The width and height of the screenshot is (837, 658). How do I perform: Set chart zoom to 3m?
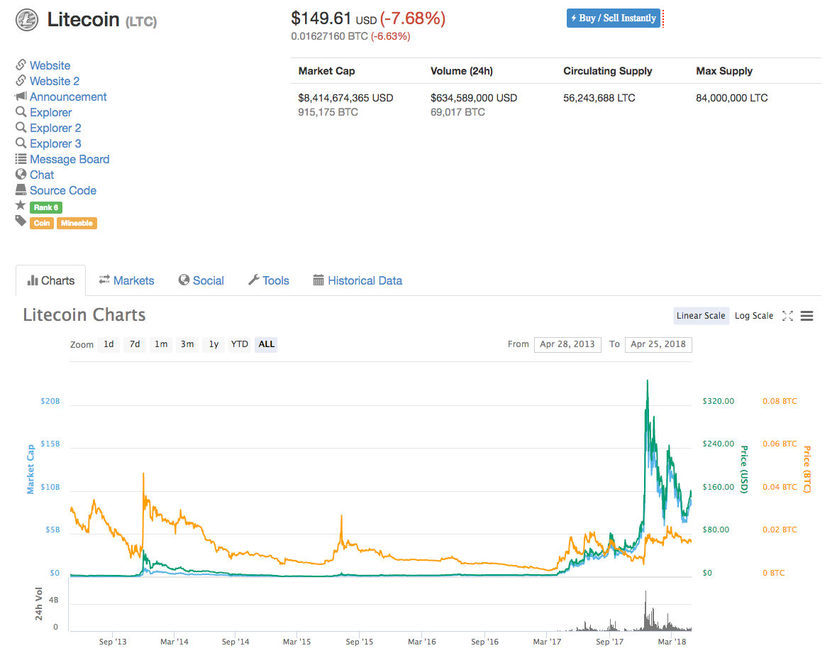(x=187, y=344)
